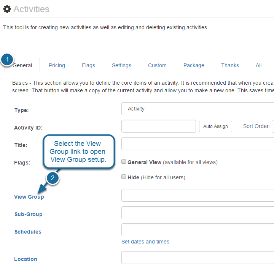Viewport: 274px width, 264px height.
Task: Open the Sub-Group link
Action: [x=29, y=214]
